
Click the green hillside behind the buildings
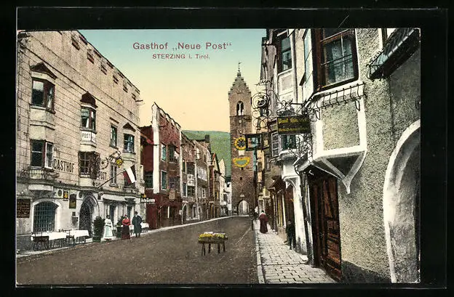[x=218, y=145]
